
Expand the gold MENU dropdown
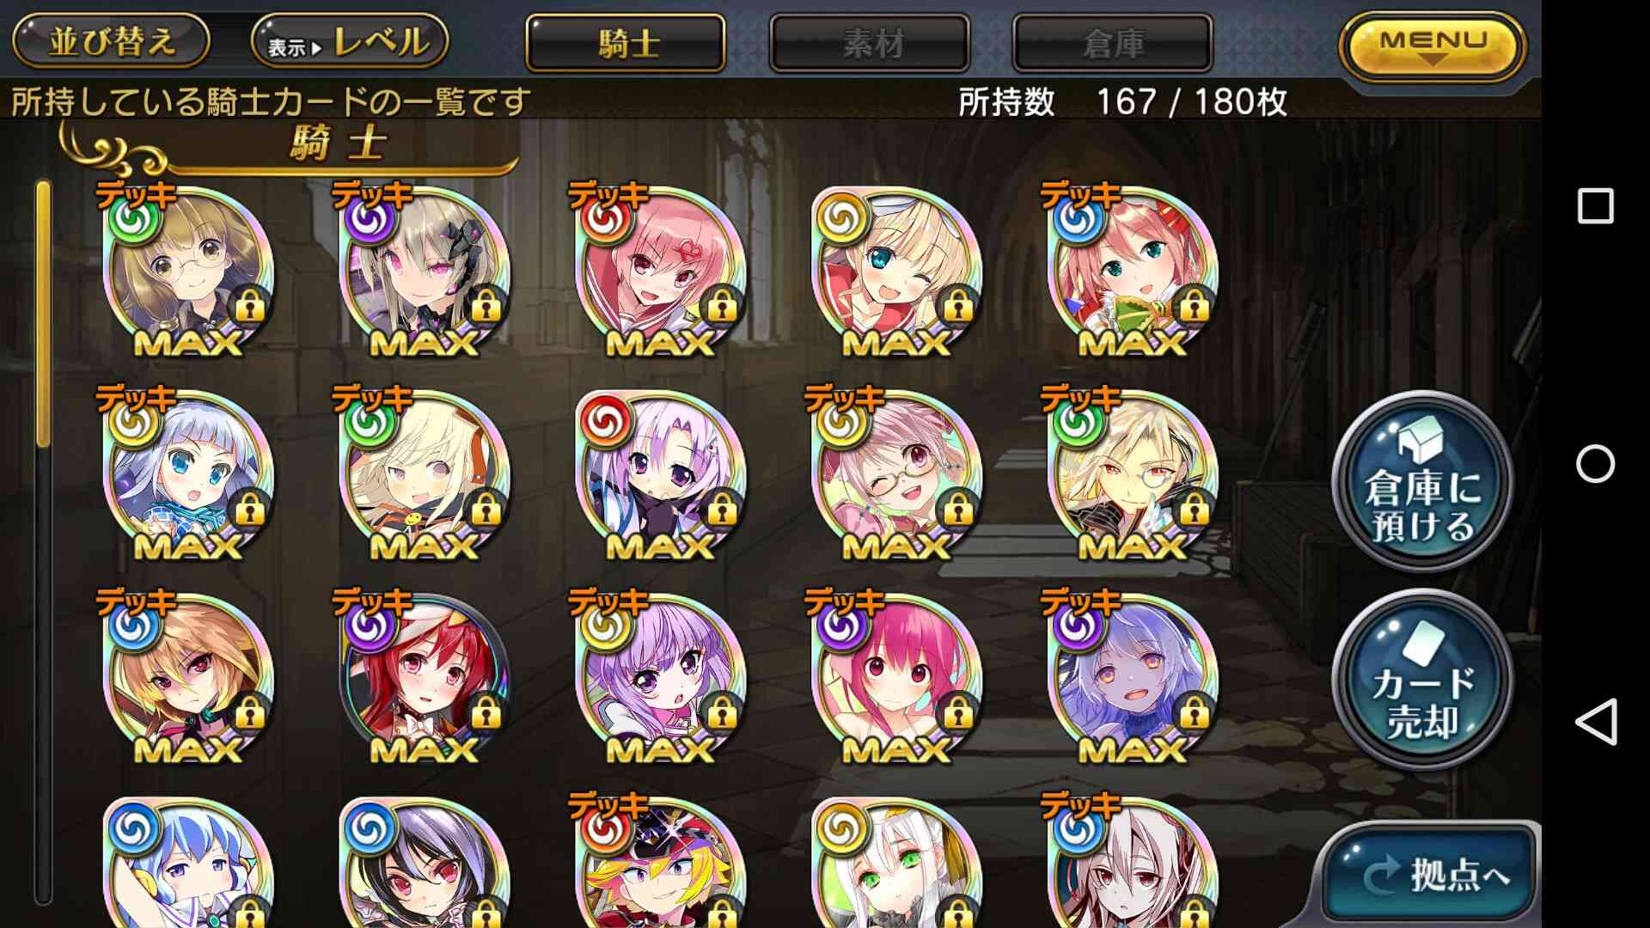[1432, 46]
